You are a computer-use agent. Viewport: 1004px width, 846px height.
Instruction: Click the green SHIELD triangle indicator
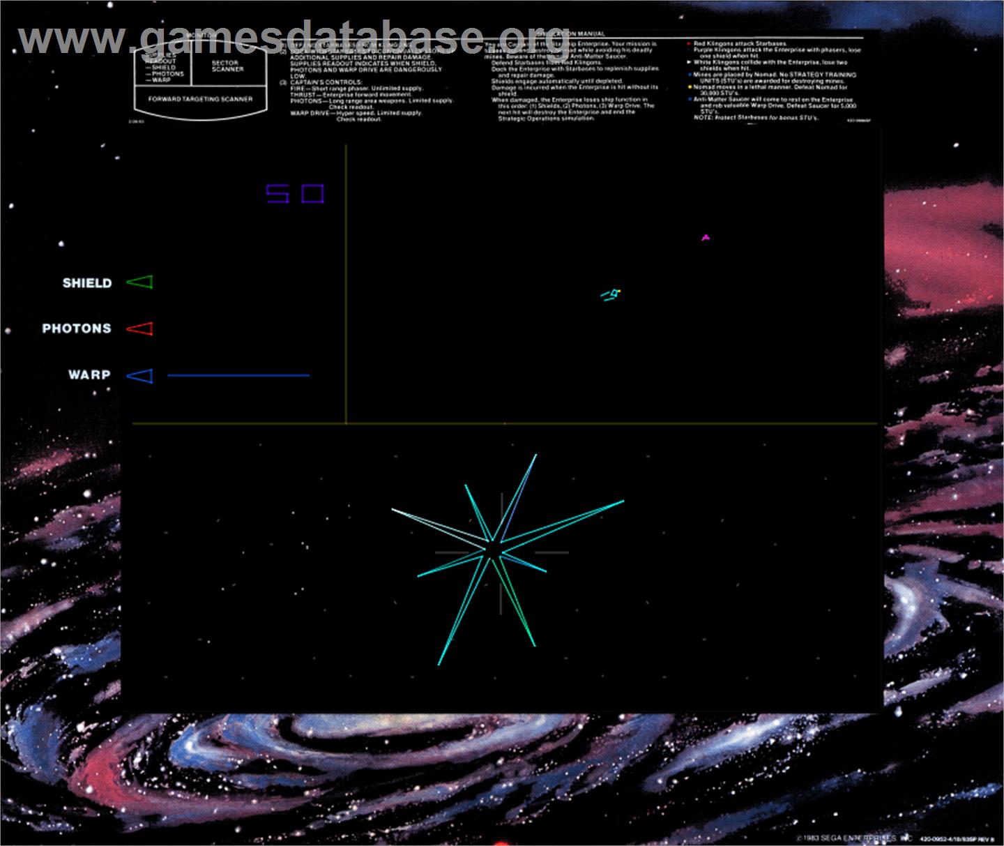pyautogui.click(x=140, y=282)
